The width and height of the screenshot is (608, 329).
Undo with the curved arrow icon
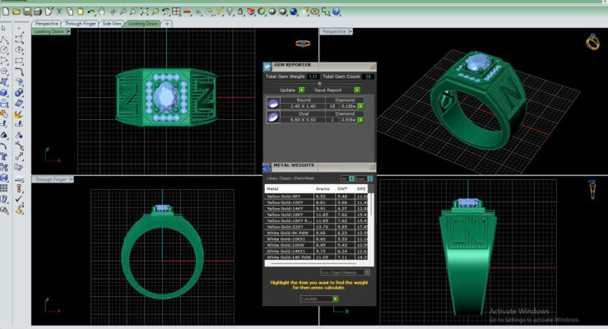(91, 12)
